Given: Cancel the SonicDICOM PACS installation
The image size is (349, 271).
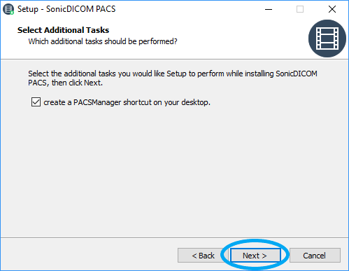Looking at the screenshot, I should coord(315,256).
